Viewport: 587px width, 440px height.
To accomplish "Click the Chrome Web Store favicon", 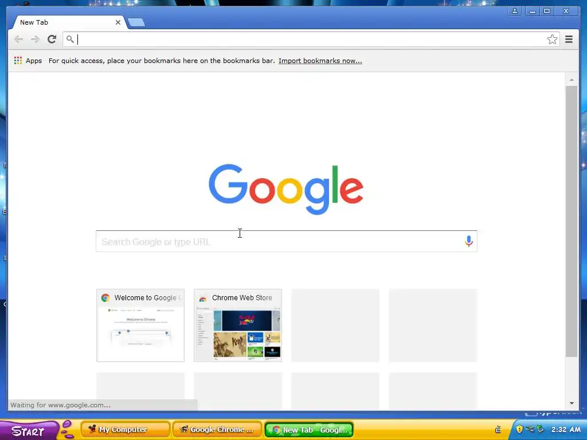I will point(202,298).
